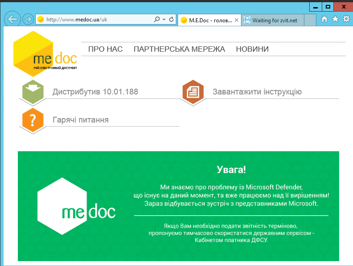Click the green download hexagon icon

(x=33, y=92)
